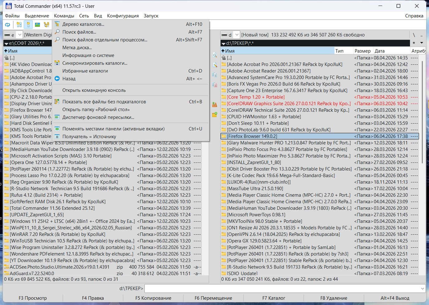429x305 pixels.
Task: Click the right panel vertical scrollbar
Action: (x=422, y=112)
